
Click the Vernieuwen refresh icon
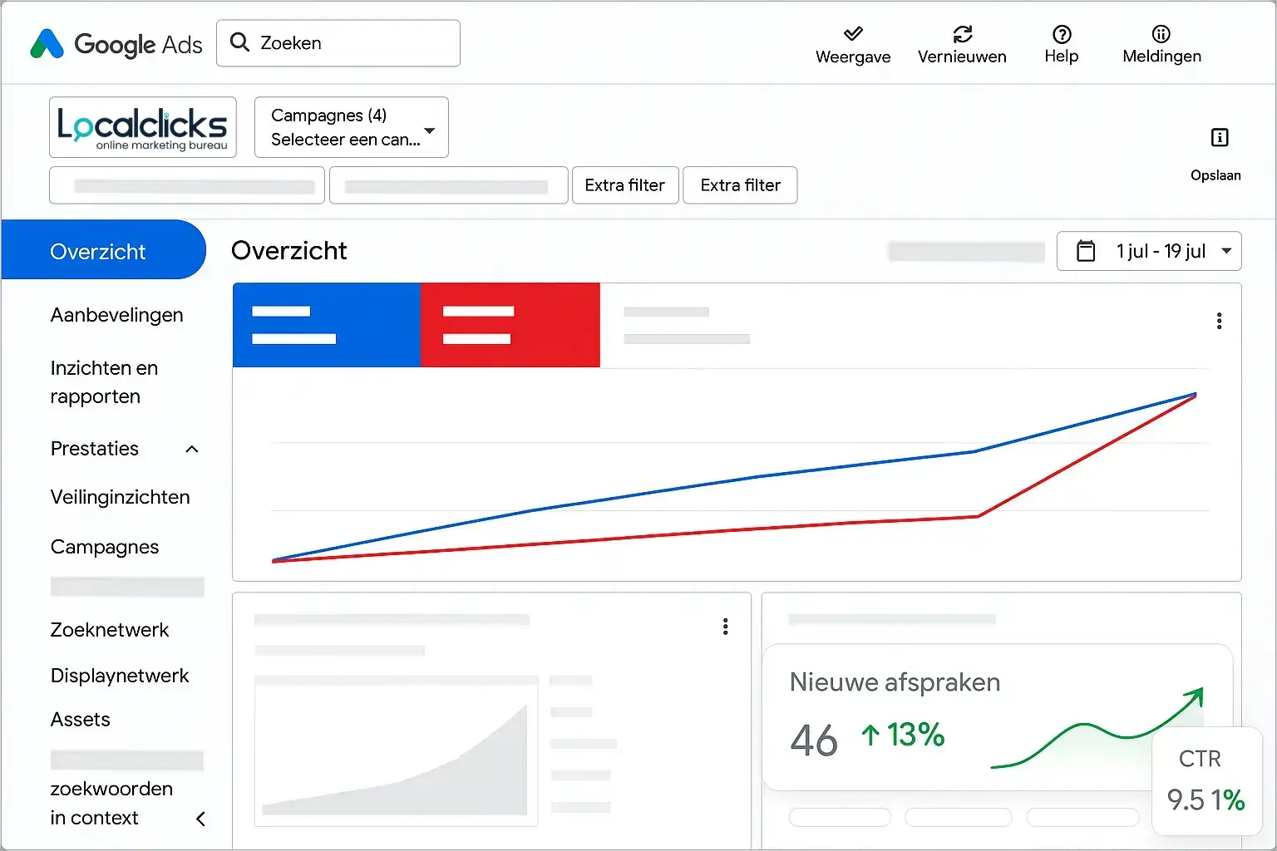(962, 34)
